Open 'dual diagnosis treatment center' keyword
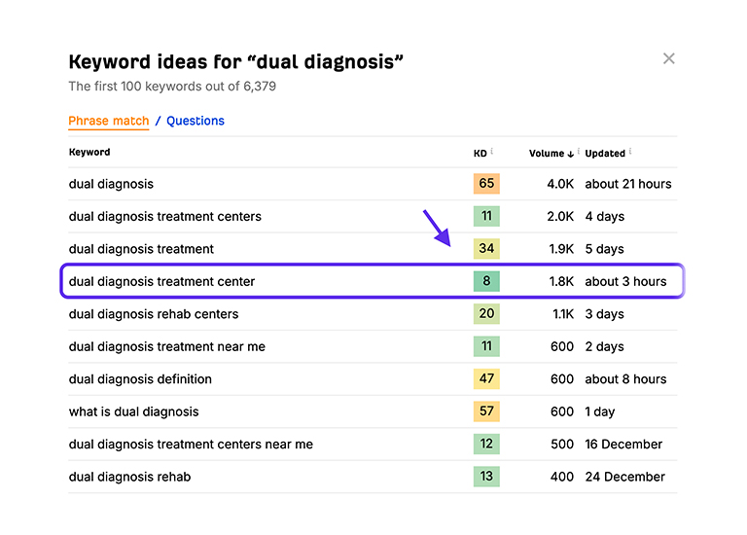Image resolution: width=747 pixels, height=535 pixels. pyautogui.click(x=161, y=281)
